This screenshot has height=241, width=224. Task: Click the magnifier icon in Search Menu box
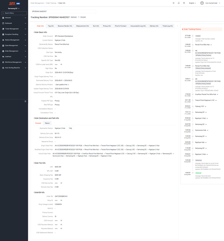tap(3, 13)
